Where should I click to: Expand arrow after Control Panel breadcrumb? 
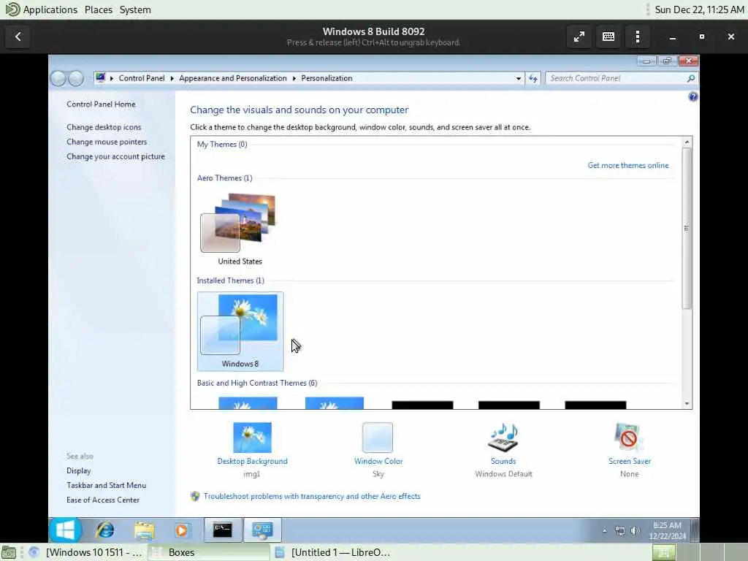(x=172, y=78)
